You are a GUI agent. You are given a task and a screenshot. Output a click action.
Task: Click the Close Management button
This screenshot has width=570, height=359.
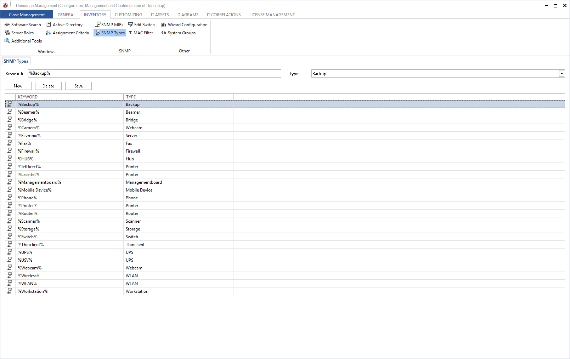tap(27, 15)
